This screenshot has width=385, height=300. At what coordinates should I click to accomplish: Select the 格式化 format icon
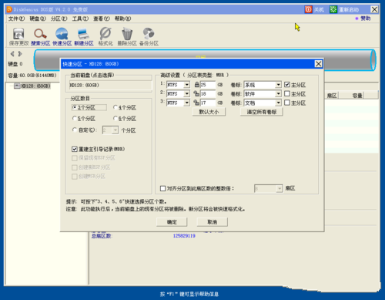[105, 34]
